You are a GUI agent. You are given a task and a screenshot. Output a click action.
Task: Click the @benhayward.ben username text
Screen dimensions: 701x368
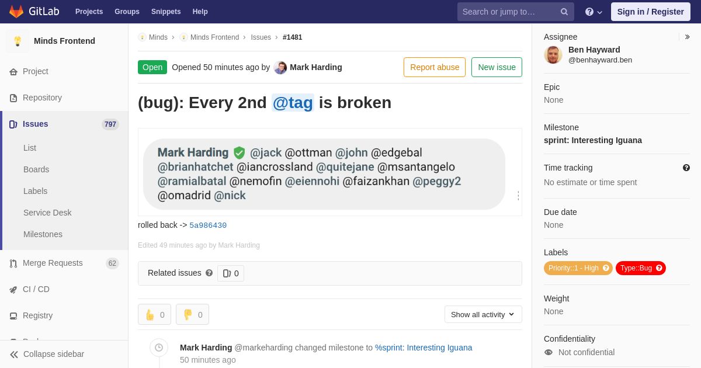coord(600,60)
